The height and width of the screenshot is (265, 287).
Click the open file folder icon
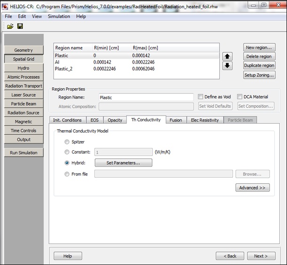tap(10, 26)
